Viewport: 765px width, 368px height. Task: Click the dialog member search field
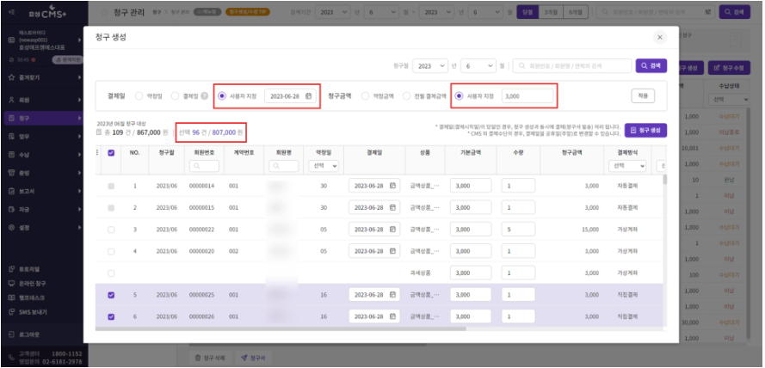[x=571, y=66]
